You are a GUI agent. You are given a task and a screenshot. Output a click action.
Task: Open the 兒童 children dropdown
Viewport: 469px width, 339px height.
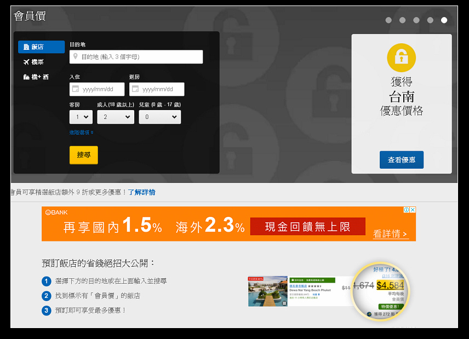pyautogui.click(x=160, y=117)
